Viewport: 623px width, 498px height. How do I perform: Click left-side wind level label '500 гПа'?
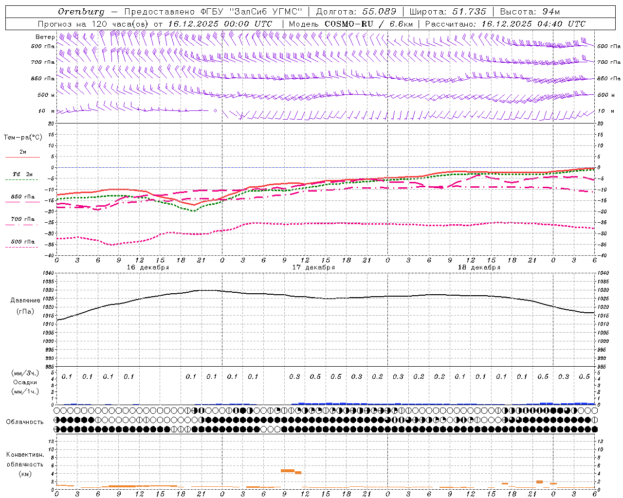pos(43,46)
